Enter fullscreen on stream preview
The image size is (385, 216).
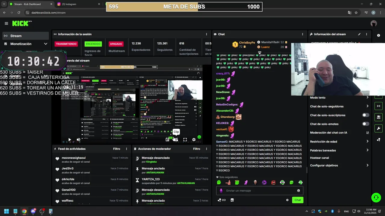pos(185,139)
